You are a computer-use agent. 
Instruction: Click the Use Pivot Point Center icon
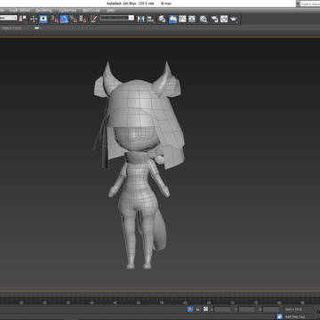(22, 19)
